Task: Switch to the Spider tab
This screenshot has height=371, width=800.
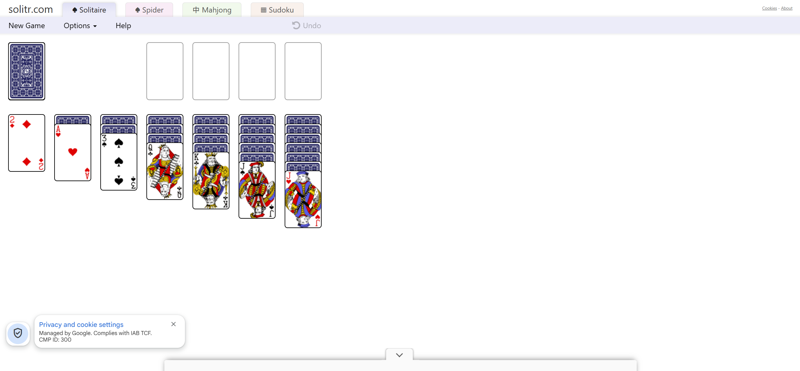Action: [149, 10]
